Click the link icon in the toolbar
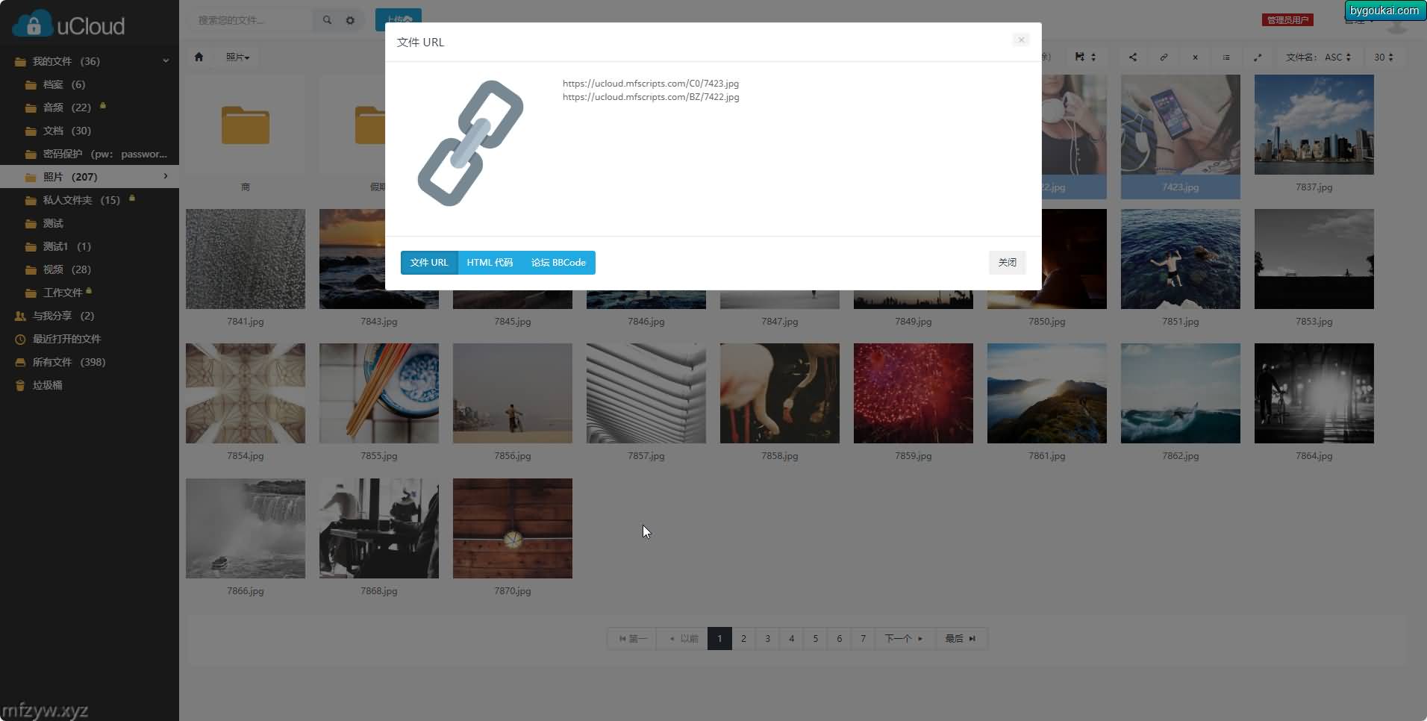 [x=1164, y=57]
